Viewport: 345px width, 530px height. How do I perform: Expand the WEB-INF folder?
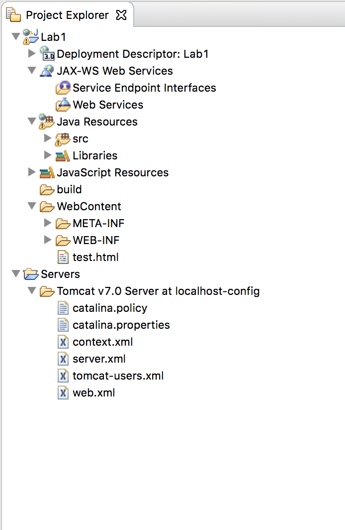point(48,240)
